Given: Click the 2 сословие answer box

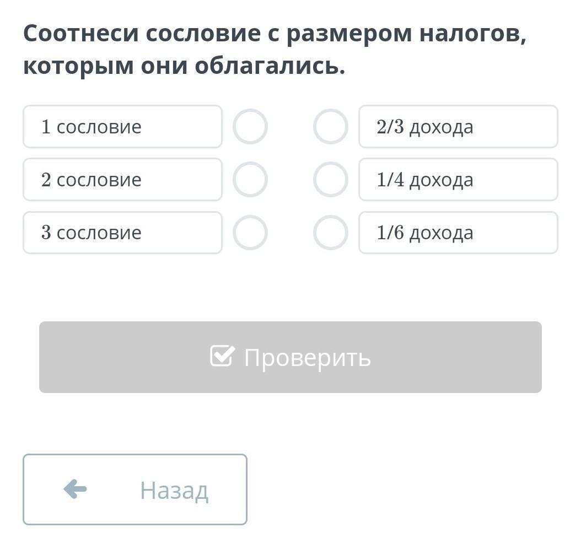Looking at the screenshot, I should click(122, 180).
